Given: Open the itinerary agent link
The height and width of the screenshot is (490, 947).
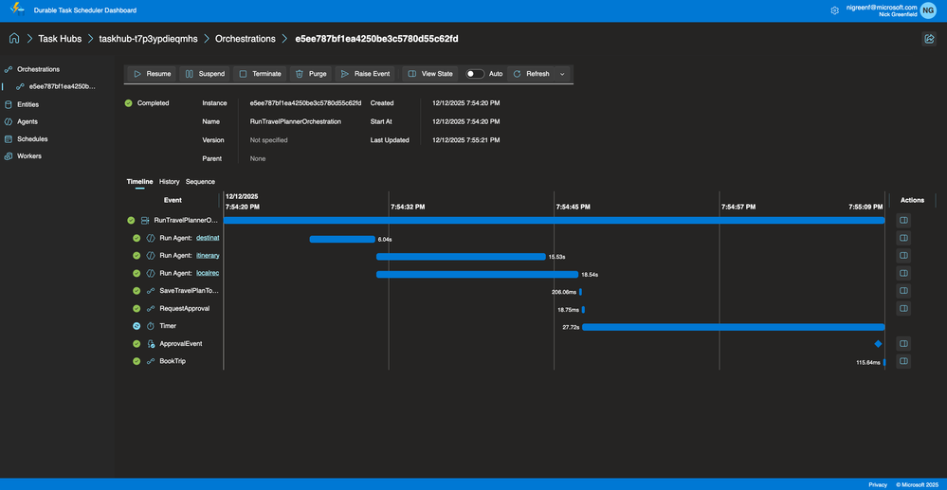Looking at the screenshot, I should coord(208,256).
